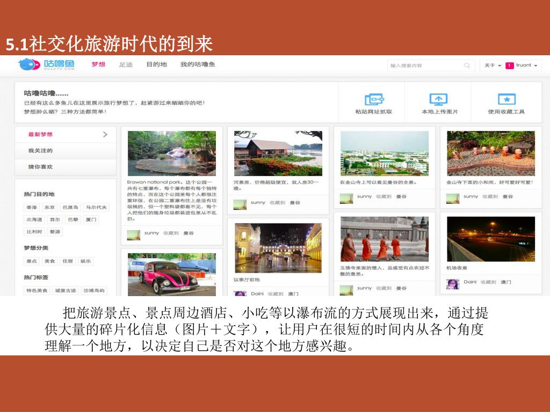
Task: Open the 关于 dropdown menu
Action: [x=493, y=65]
